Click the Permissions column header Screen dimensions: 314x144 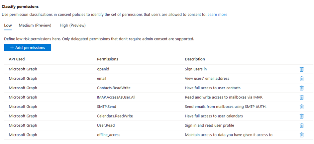point(108,59)
